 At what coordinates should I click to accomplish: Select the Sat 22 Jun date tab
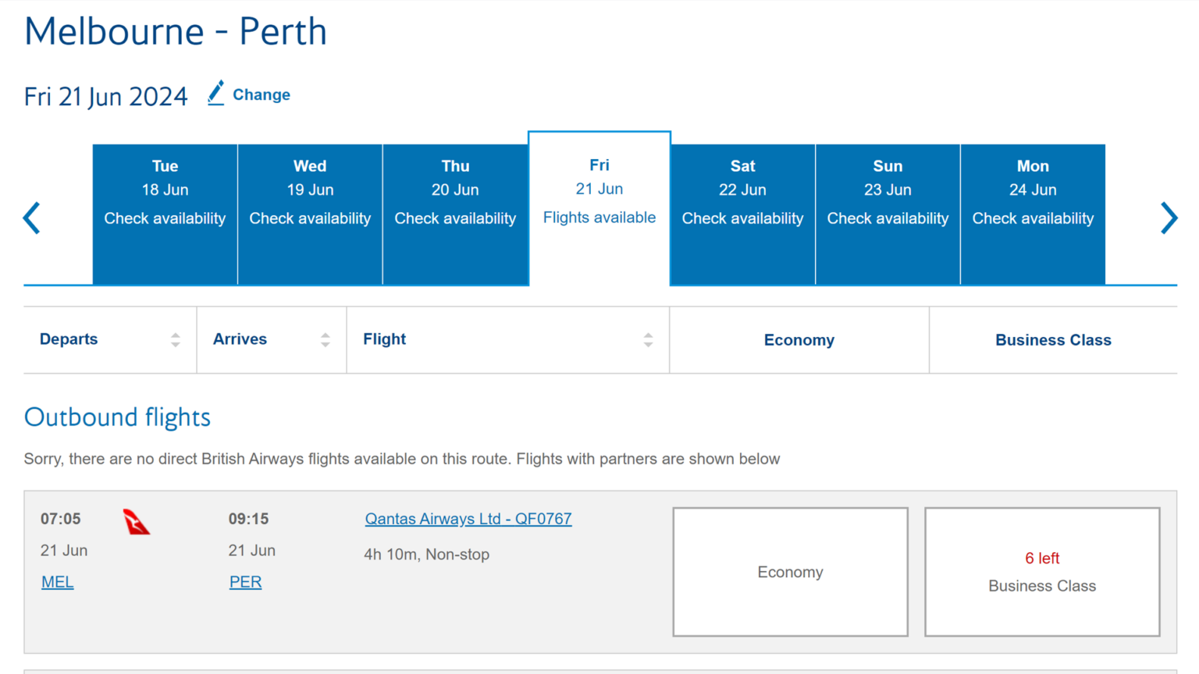pos(742,191)
